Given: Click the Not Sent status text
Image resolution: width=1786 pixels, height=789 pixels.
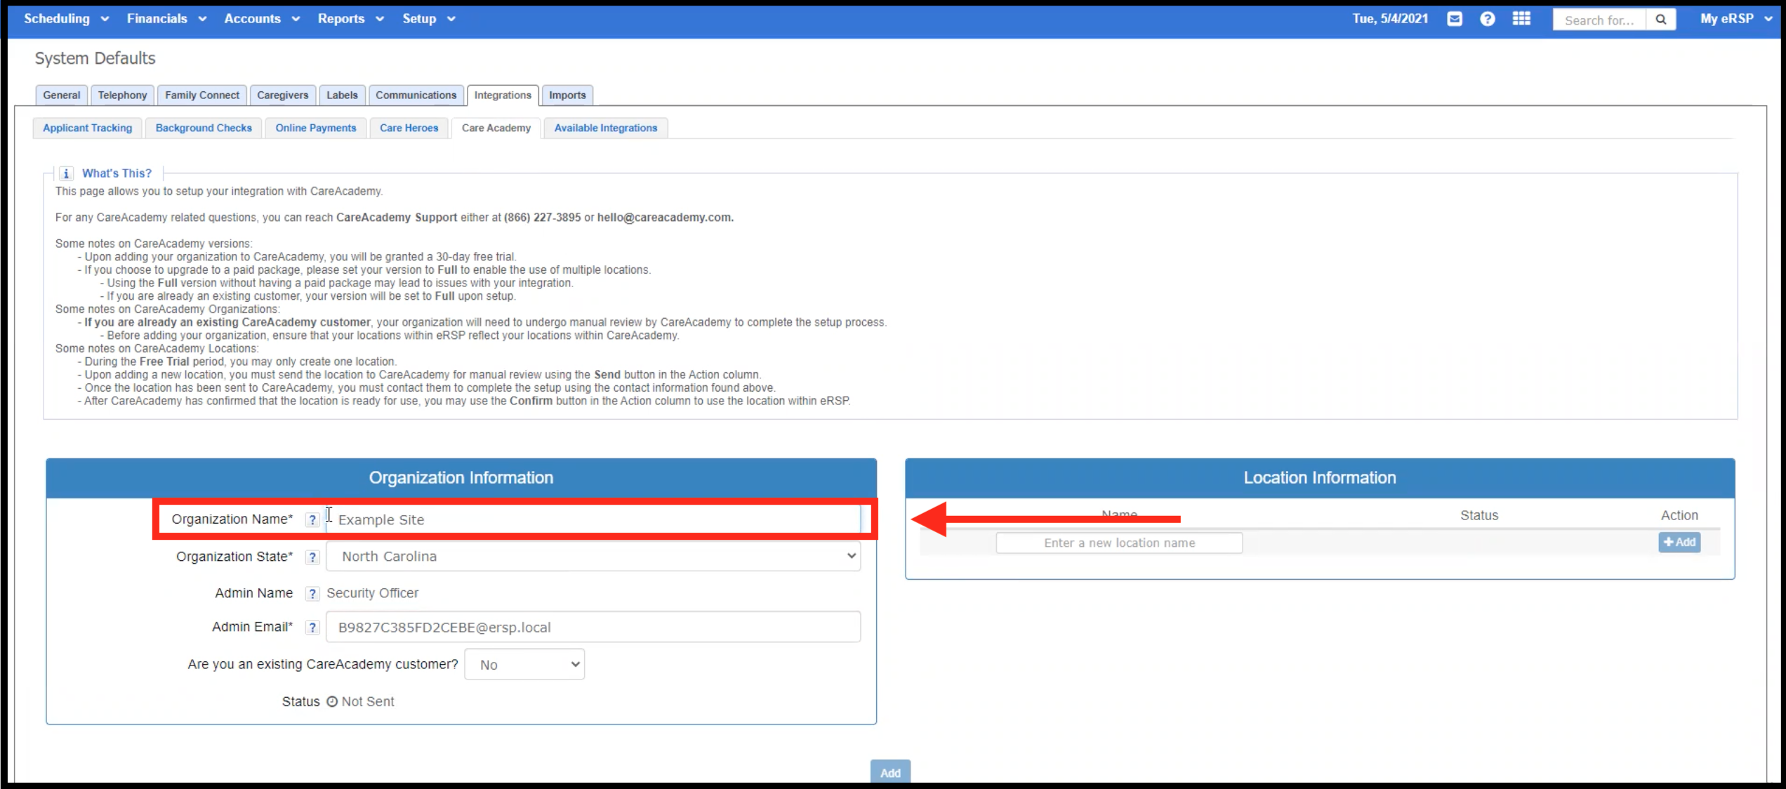Looking at the screenshot, I should [368, 701].
